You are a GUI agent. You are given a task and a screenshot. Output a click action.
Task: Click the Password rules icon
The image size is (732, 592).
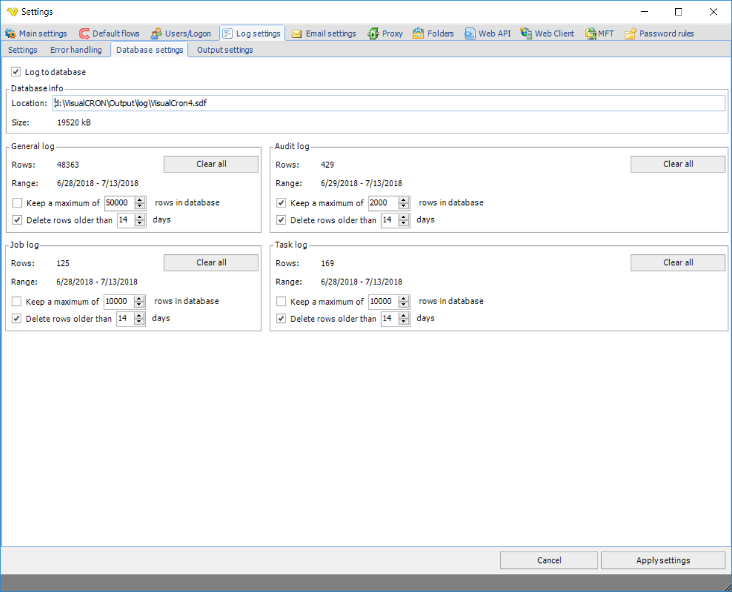pos(630,34)
